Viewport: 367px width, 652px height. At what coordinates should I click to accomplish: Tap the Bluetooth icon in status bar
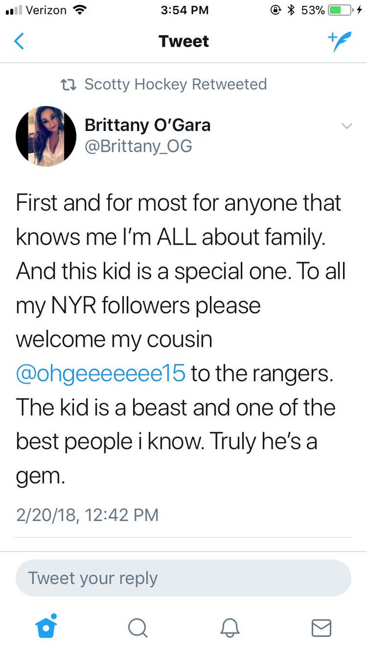click(290, 10)
